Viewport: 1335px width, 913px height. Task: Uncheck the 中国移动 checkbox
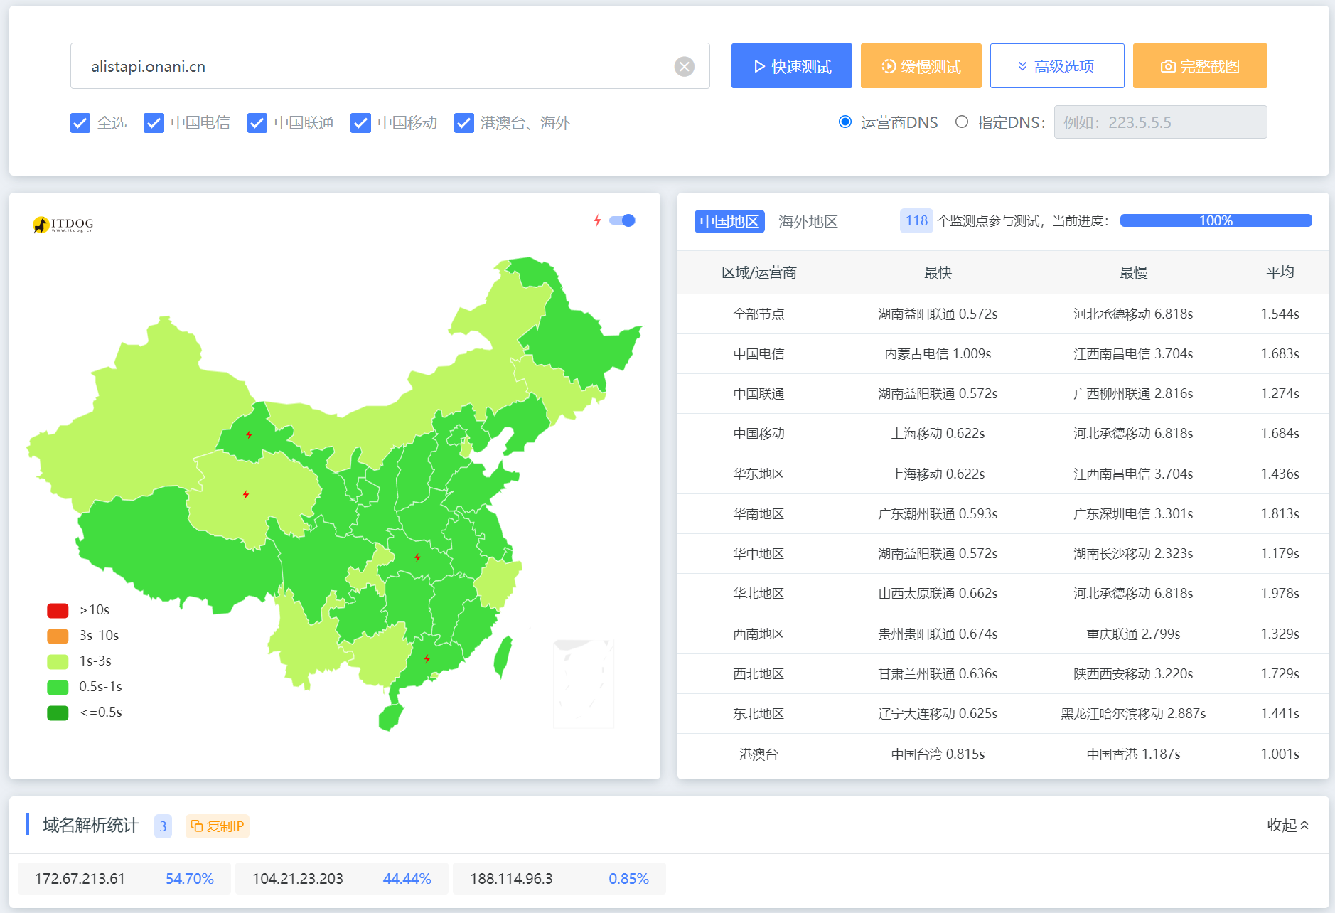tap(360, 123)
